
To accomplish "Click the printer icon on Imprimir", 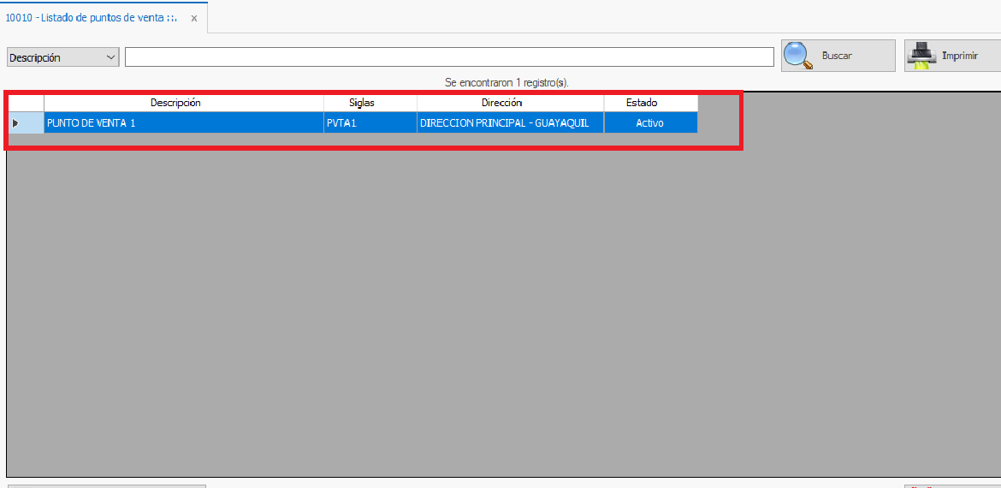I will [921, 56].
